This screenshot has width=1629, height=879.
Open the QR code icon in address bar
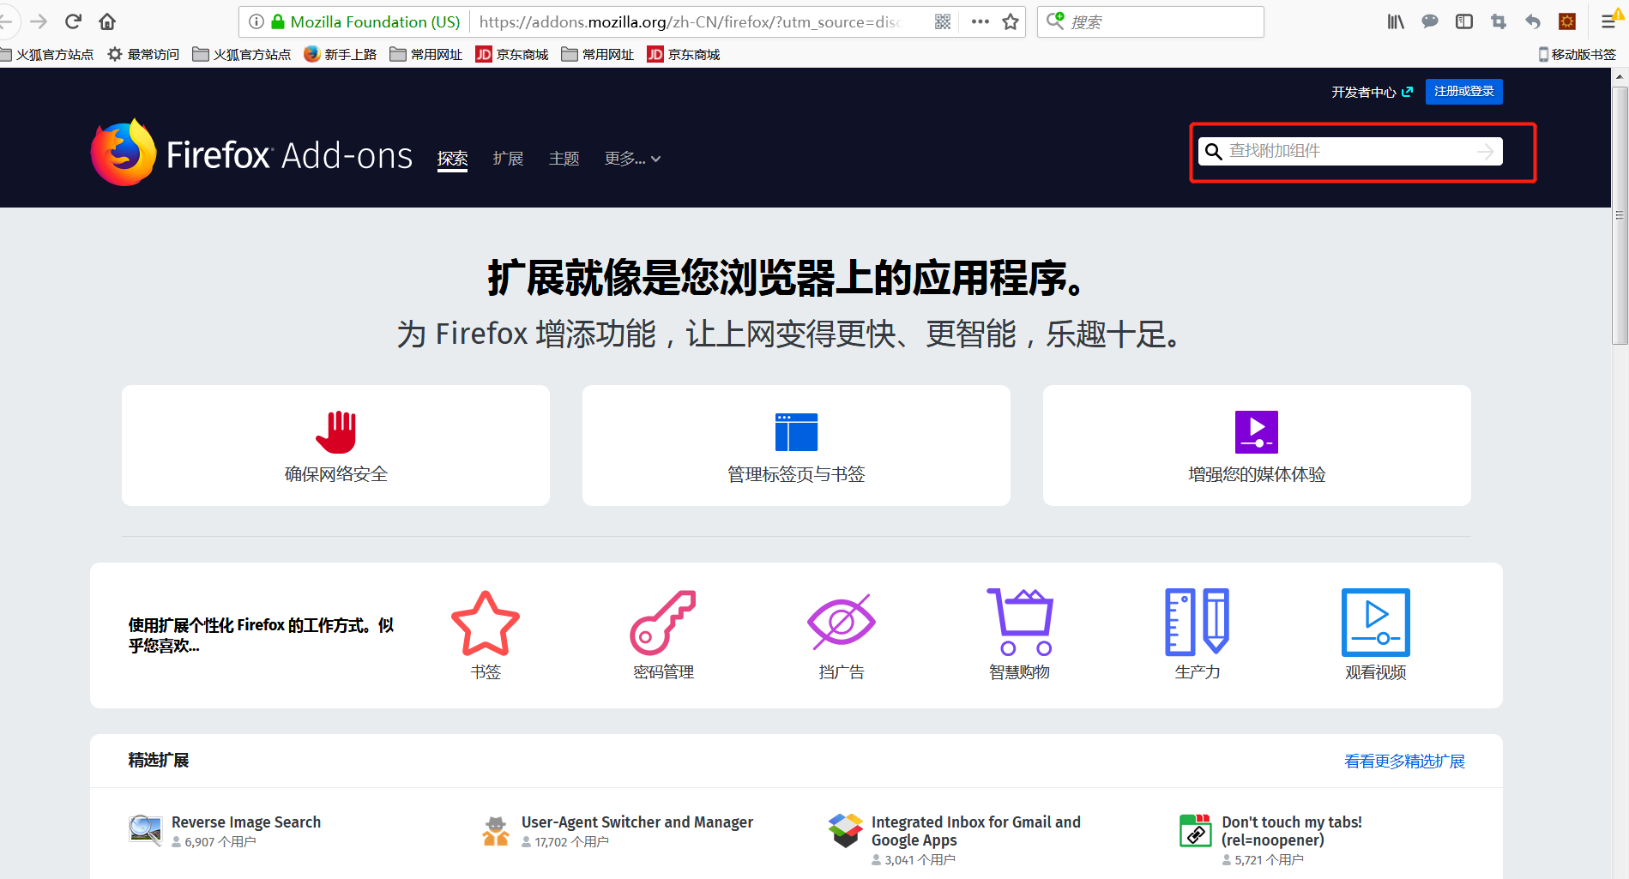pos(943,21)
